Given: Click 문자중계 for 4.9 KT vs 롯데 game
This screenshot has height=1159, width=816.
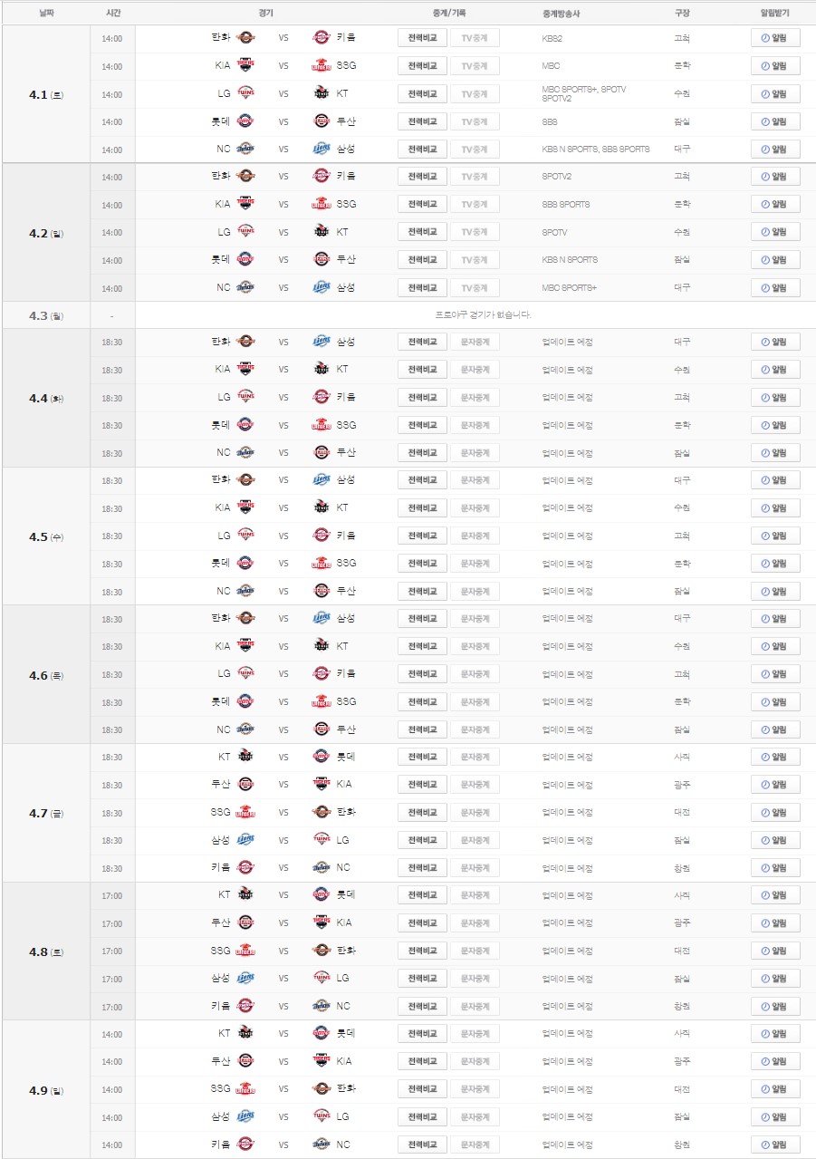Looking at the screenshot, I should [475, 1033].
